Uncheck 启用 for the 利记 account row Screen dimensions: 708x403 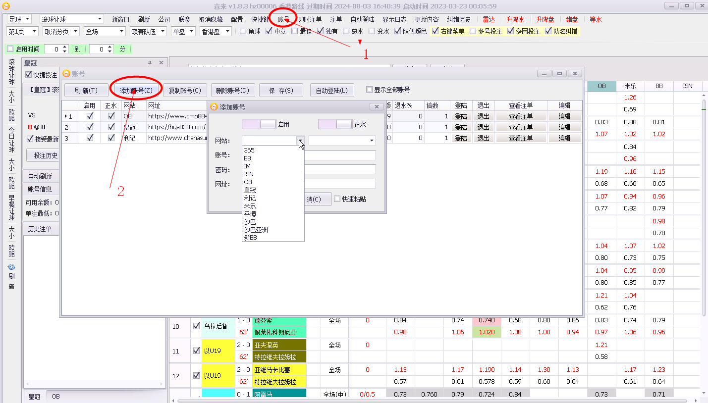tap(90, 138)
